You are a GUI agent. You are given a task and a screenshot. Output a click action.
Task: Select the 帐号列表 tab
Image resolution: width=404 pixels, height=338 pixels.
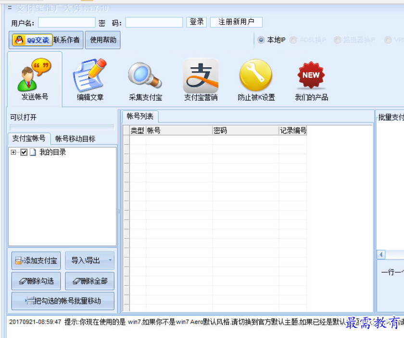click(140, 116)
